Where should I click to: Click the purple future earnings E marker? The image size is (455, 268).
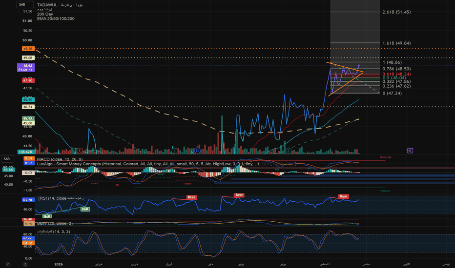pos(410,151)
